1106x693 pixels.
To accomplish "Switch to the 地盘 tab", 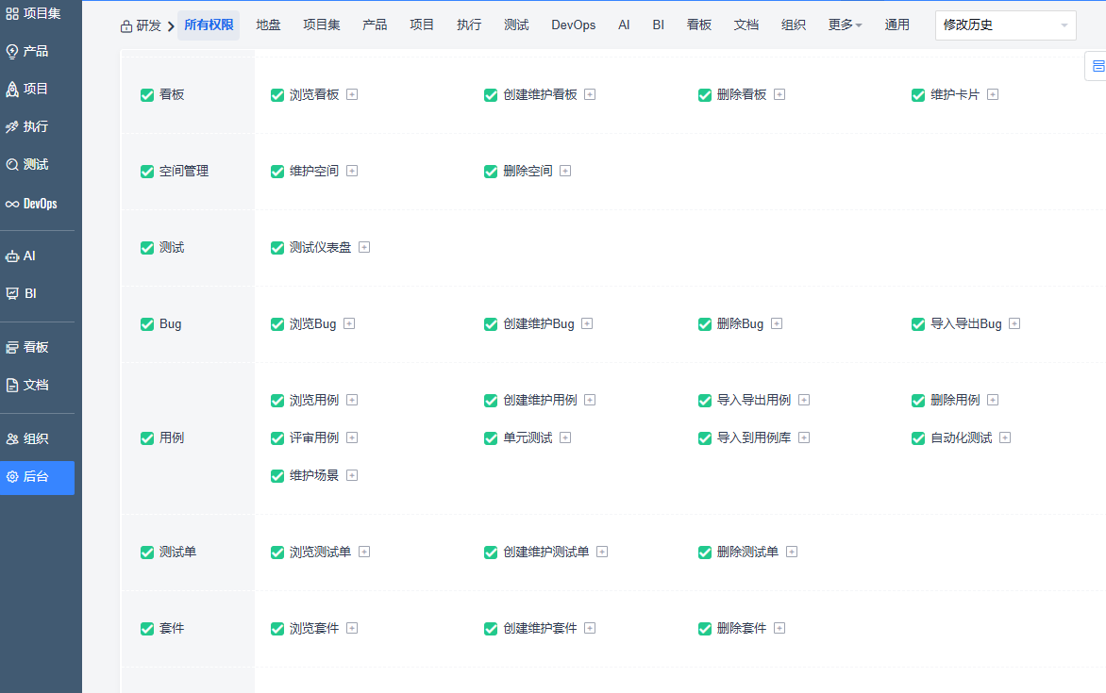I will click(x=268, y=25).
